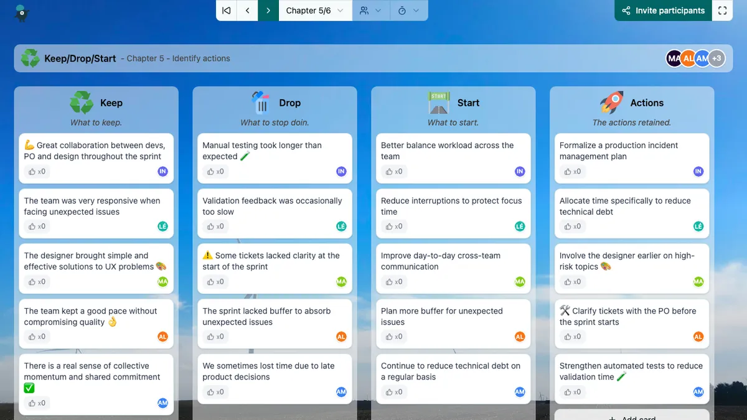Screen dimensions: 747x420
Task: Click the trash bin icon in Drop column
Action: (x=261, y=103)
